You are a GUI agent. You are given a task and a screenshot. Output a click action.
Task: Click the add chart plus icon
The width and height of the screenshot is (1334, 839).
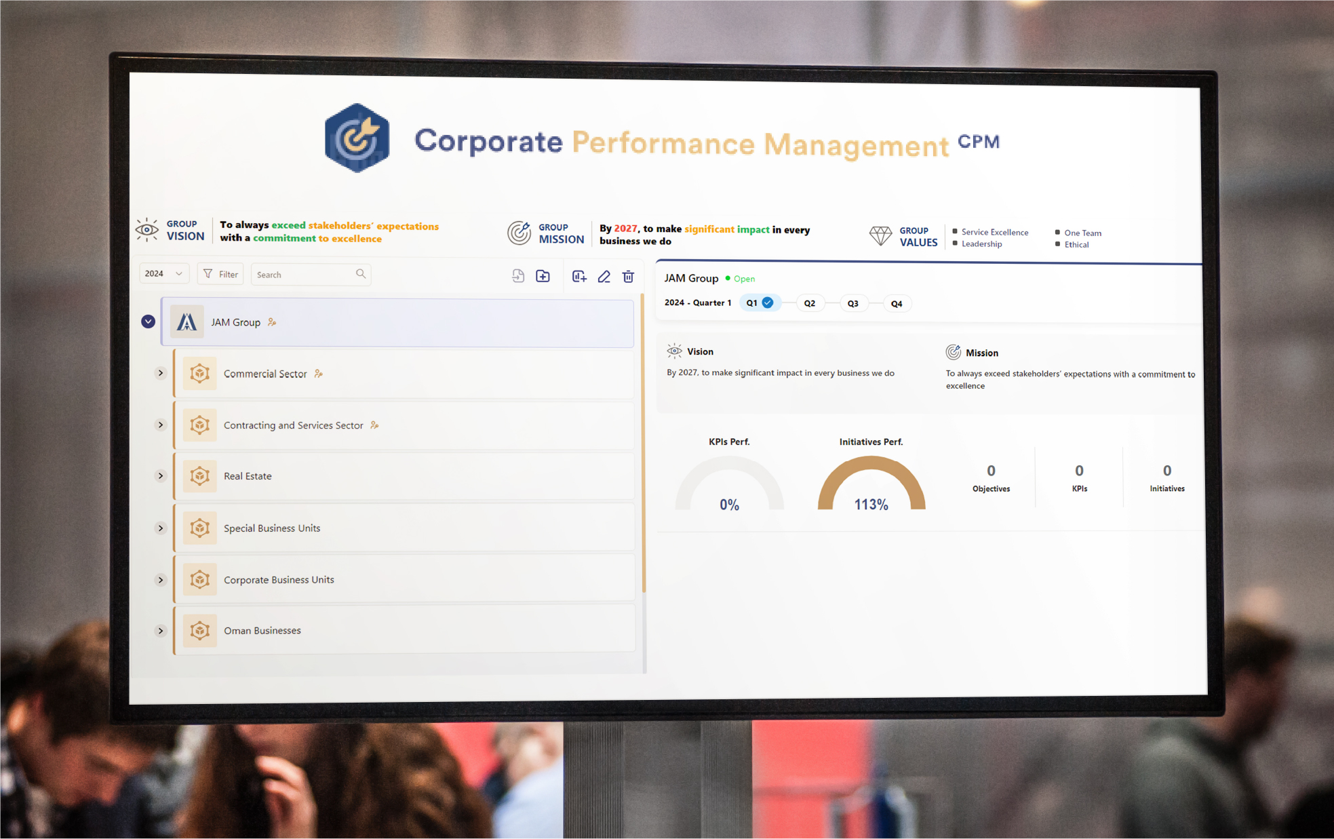[x=579, y=276]
